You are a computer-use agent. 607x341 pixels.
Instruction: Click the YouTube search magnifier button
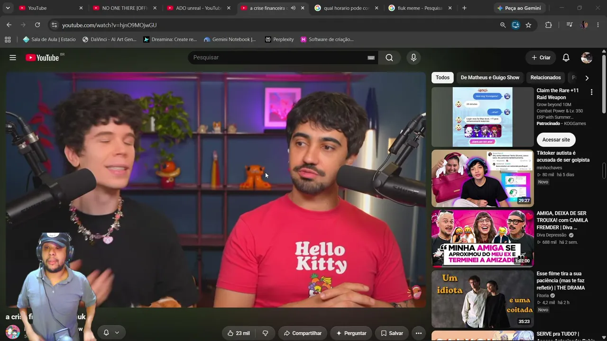[x=389, y=57]
